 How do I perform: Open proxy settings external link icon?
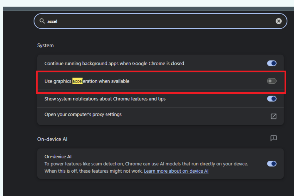[273, 116]
